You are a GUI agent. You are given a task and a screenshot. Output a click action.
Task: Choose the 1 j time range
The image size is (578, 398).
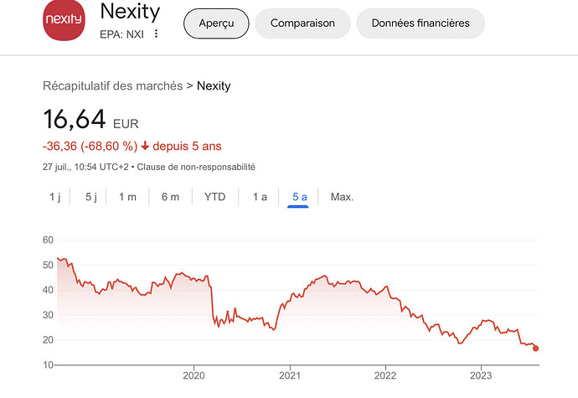55,197
